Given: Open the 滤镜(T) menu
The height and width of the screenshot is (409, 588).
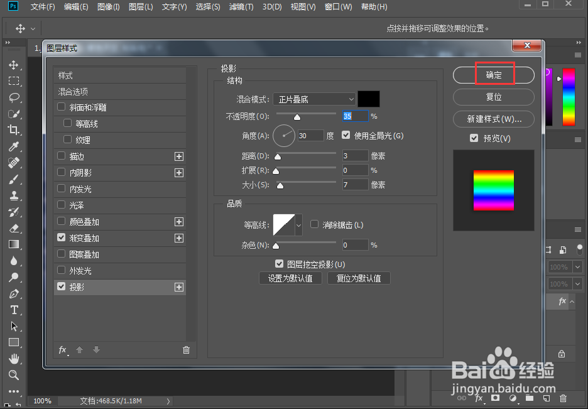Looking at the screenshot, I should (x=241, y=7).
